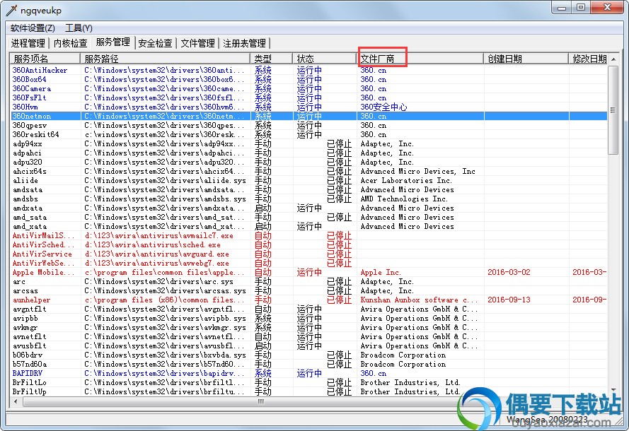The image size is (629, 431).
Task: Select the adpahci service row
Action: pyautogui.click(x=309, y=153)
